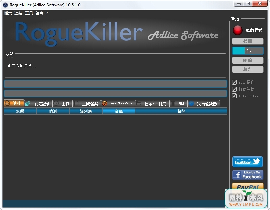
Task: Click the document icon on 主機檔案 tab
Action: (x=76, y=104)
